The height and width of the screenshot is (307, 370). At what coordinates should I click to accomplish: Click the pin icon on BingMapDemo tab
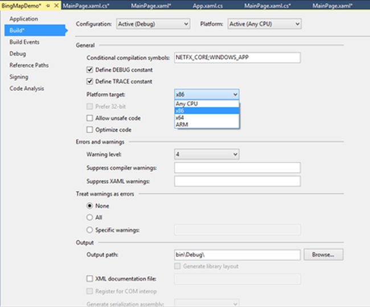(48, 6)
